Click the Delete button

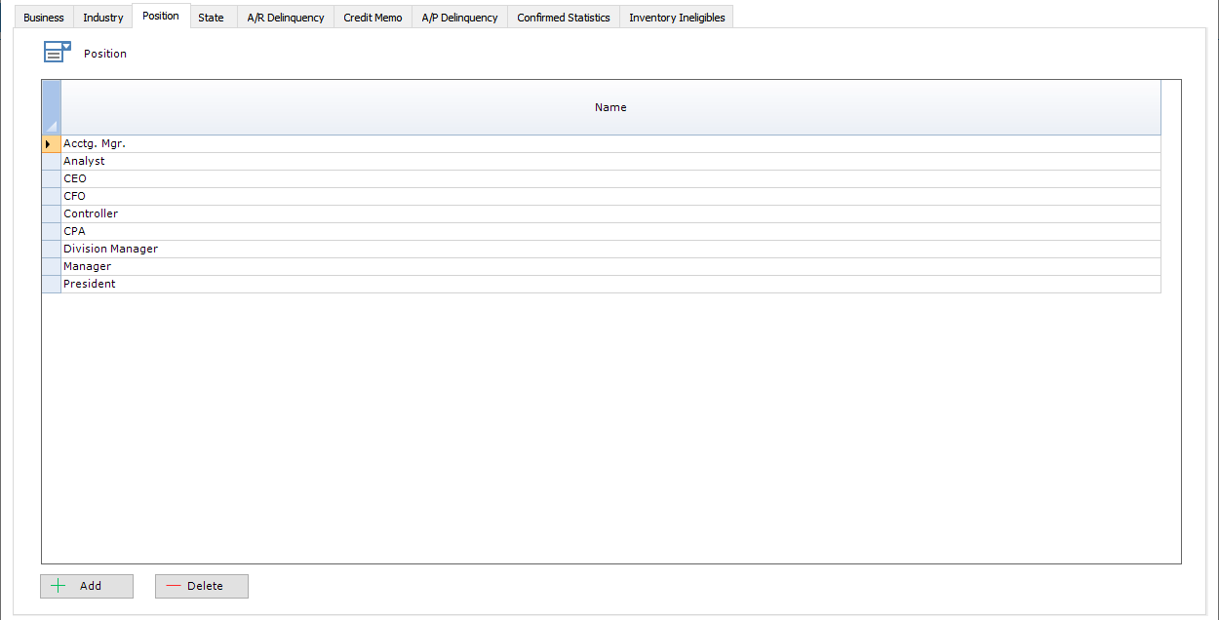click(201, 586)
